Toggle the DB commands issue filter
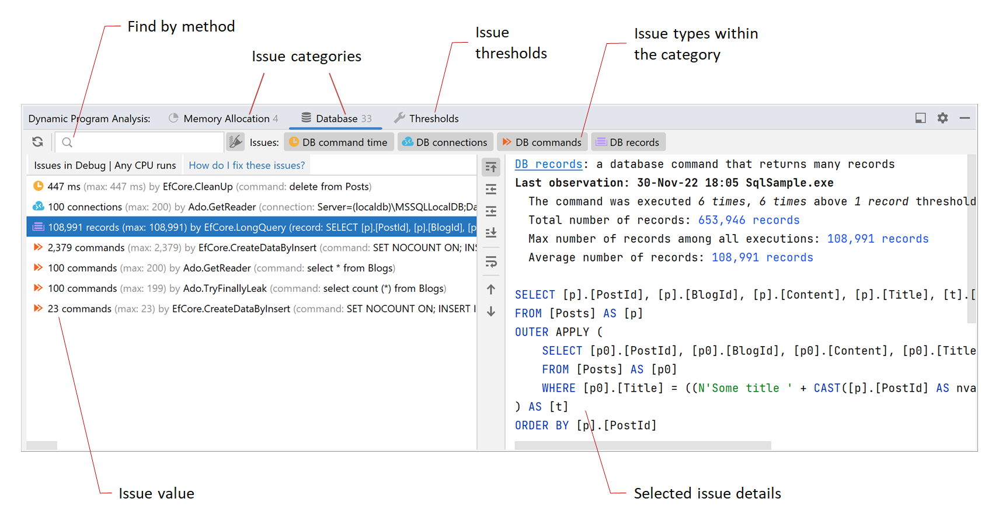Screen dimensions: 999x523 (542, 142)
